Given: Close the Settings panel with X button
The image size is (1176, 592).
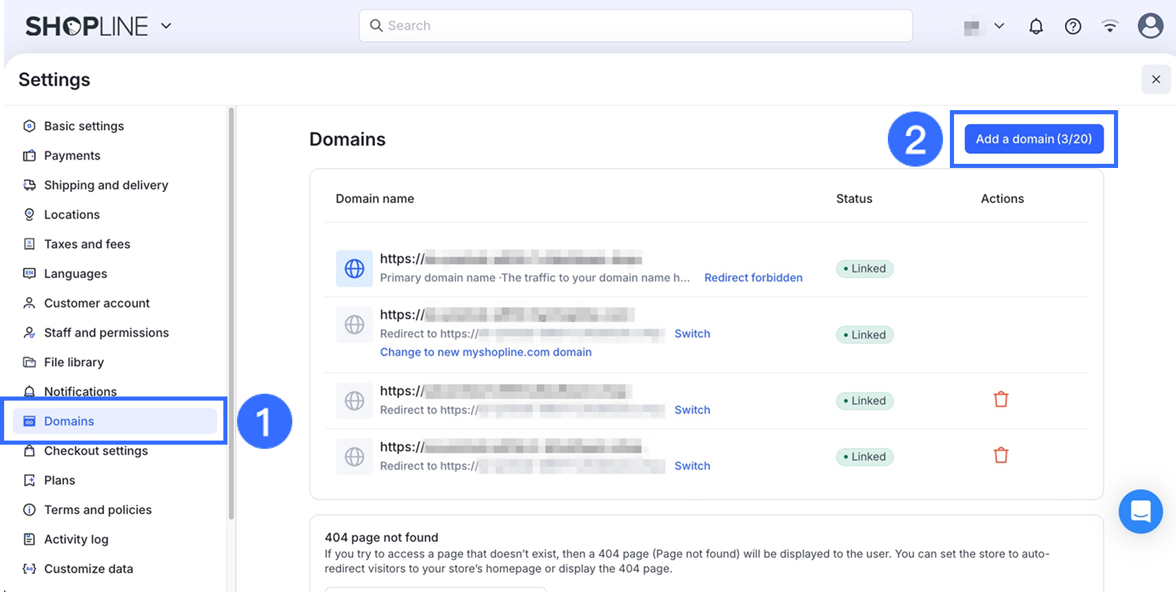Looking at the screenshot, I should [1156, 79].
